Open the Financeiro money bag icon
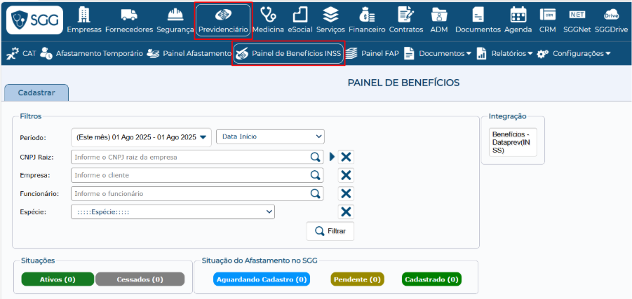The image size is (632, 299). click(367, 15)
